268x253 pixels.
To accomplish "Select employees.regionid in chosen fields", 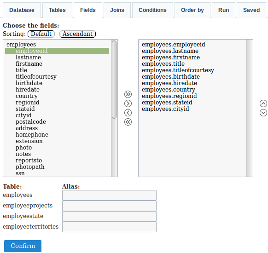I will (193, 96).
